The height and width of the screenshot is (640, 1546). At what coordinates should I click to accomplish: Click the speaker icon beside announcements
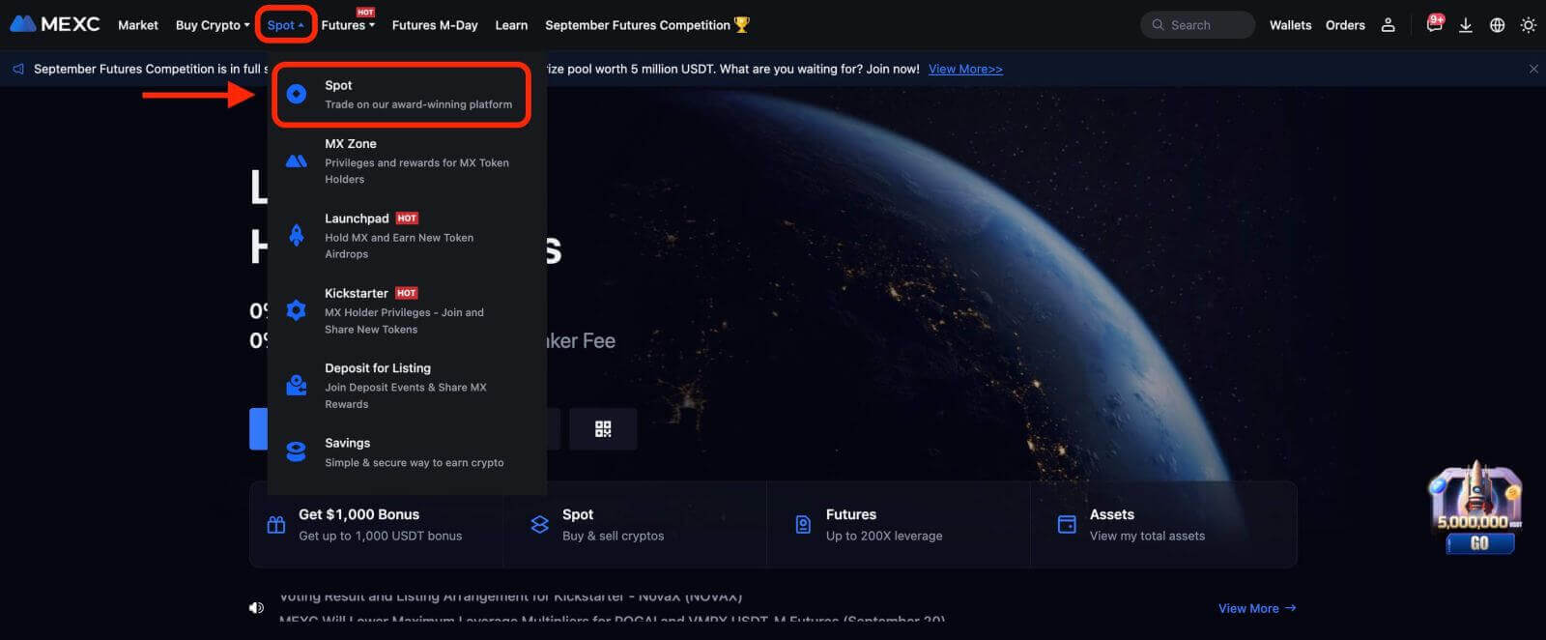[256, 608]
